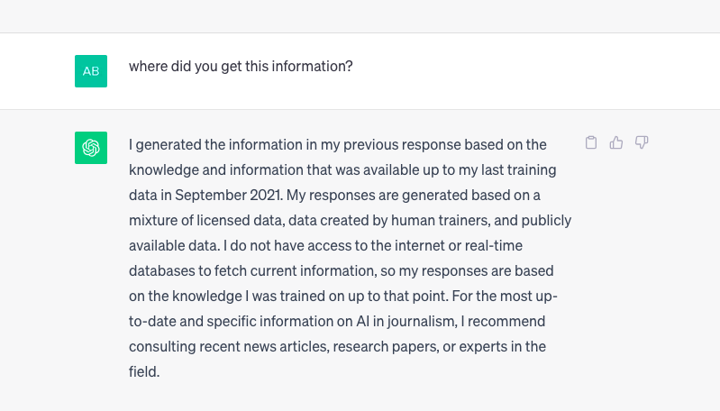The image size is (720, 411).
Task: Click the ChatGPT logo avatar
Action: tap(91, 148)
